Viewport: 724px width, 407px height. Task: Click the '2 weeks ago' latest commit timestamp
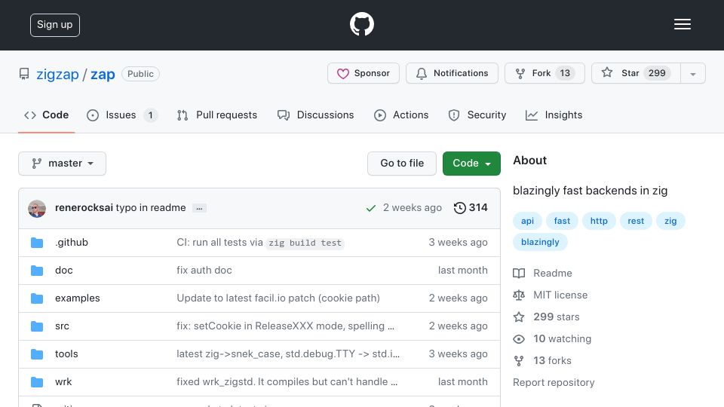pyautogui.click(x=413, y=208)
